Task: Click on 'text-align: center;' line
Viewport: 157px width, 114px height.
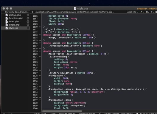Action: tap(66, 62)
